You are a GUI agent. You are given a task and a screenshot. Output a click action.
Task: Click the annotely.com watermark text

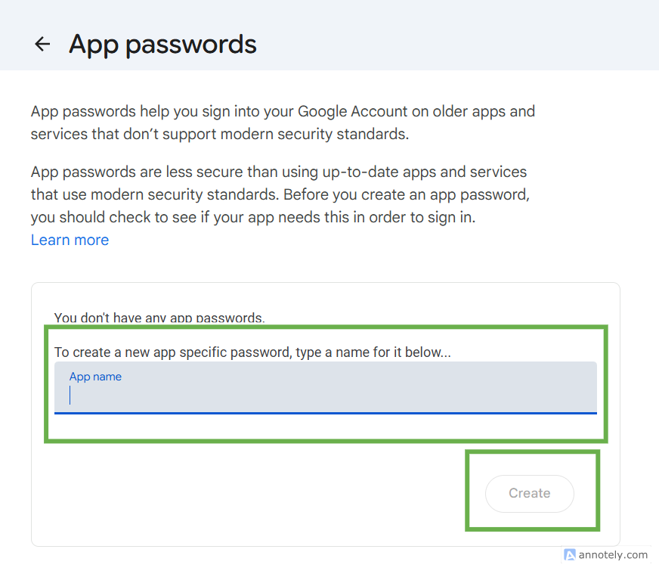point(613,554)
